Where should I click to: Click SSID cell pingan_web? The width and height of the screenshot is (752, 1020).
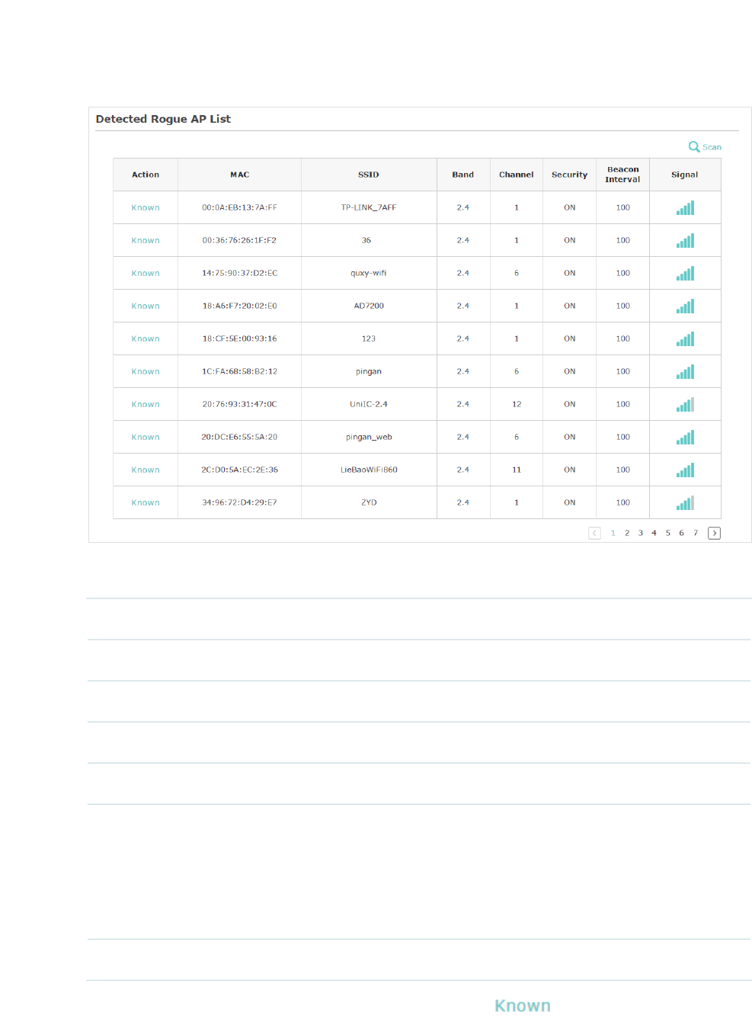(x=369, y=437)
